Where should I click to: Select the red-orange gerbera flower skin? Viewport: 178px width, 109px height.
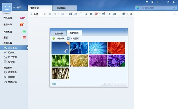pos(117,48)
